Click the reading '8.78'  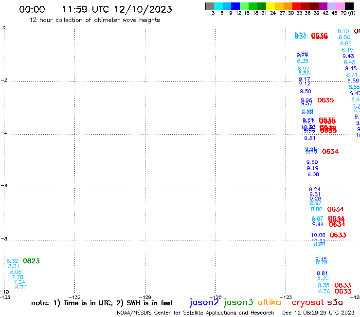(324, 292)
